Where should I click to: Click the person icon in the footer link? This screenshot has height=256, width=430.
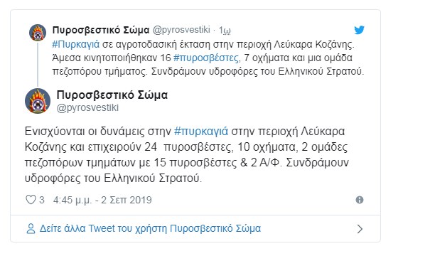pos(31,228)
